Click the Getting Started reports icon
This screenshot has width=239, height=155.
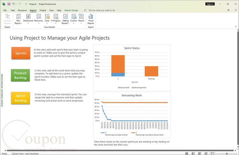pos(65,17)
